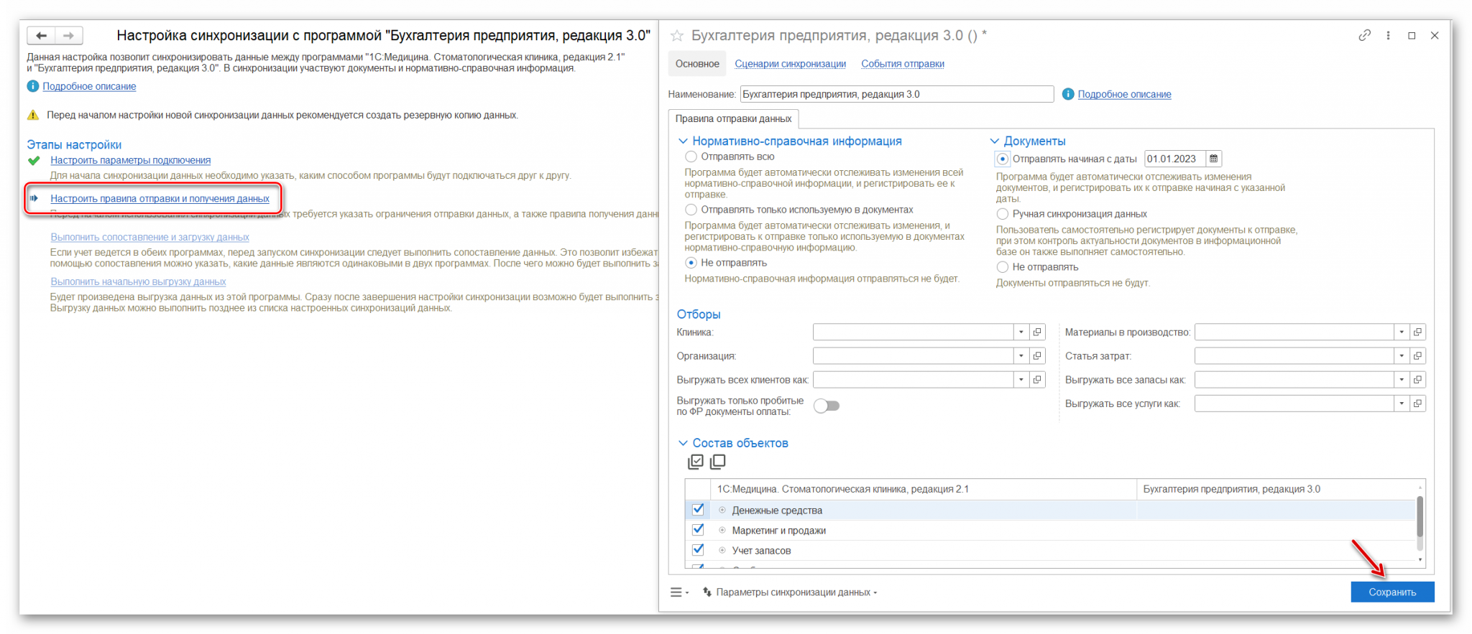The width and height of the screenshot is (1472, 634).
Task: Choose Отправлять только используемую в документах
Action: tap(691, 210)
